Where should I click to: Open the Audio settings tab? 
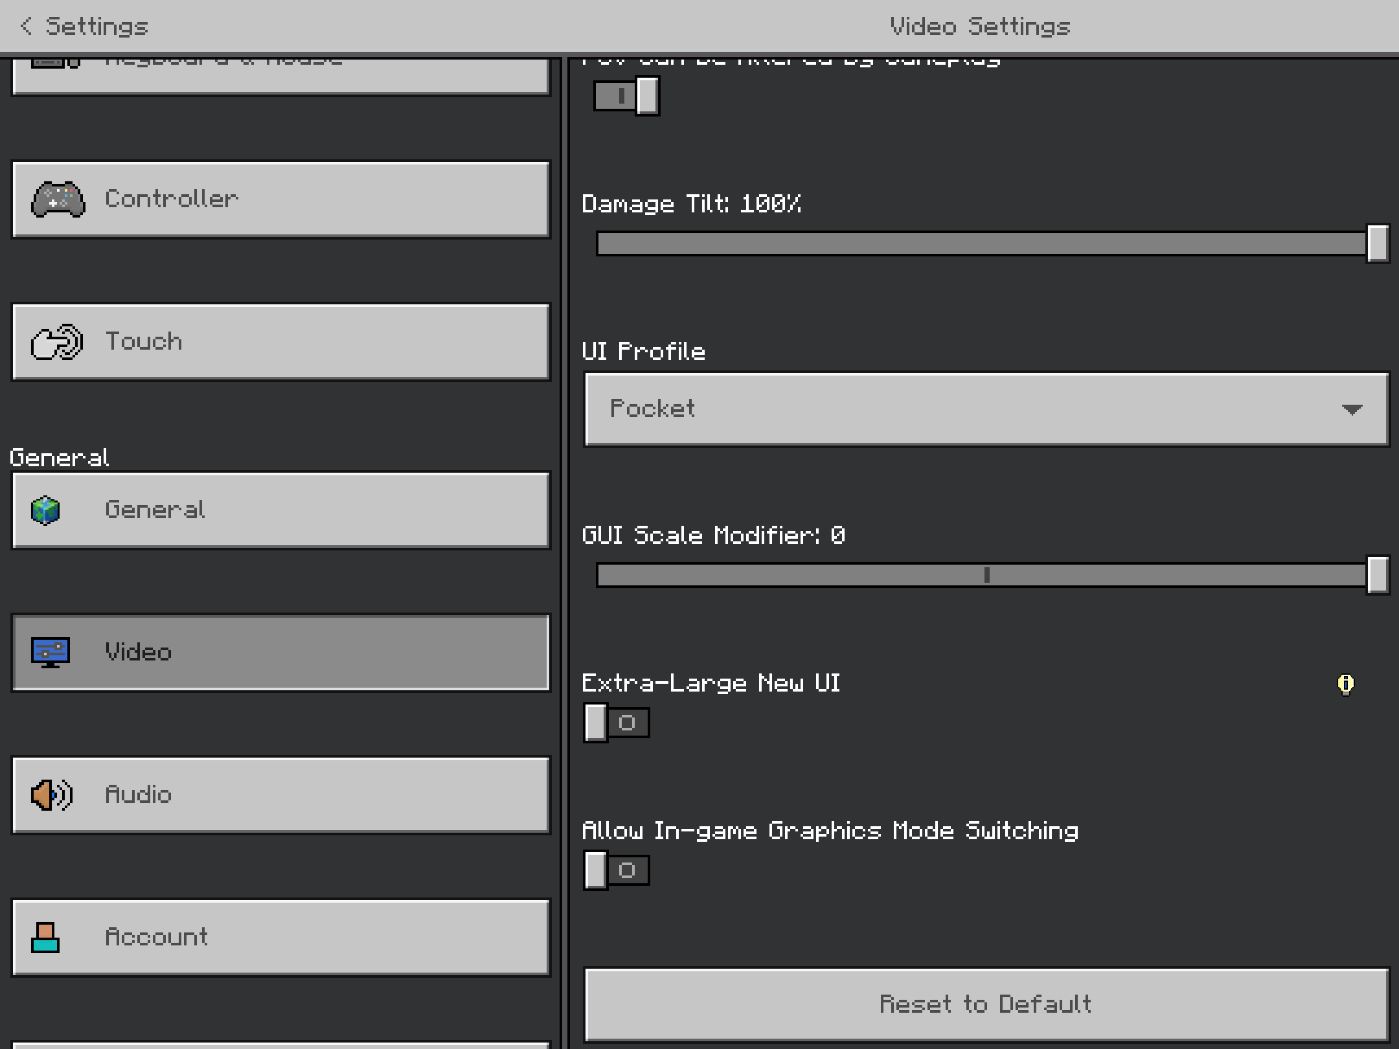click(x=280, y=795)
